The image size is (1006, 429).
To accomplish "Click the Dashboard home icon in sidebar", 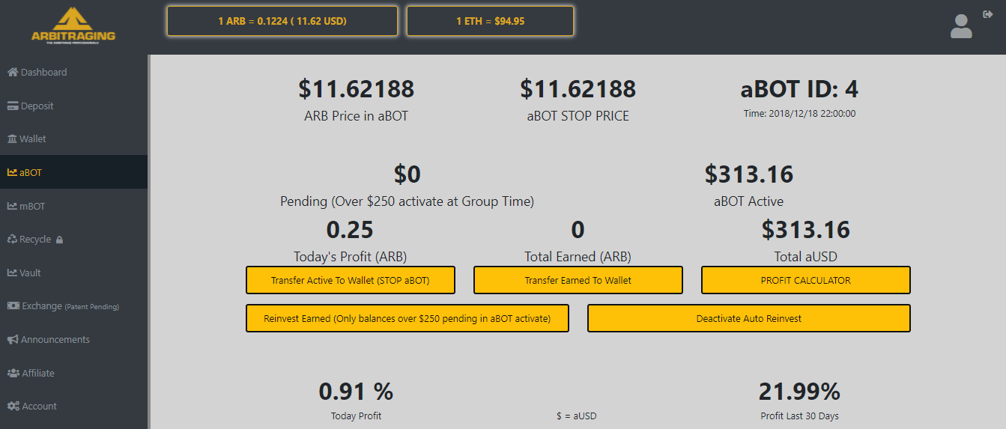I will point(13,73).
